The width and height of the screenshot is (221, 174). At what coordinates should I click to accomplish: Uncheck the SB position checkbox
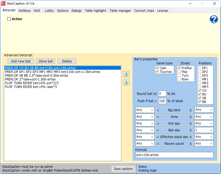200,98
